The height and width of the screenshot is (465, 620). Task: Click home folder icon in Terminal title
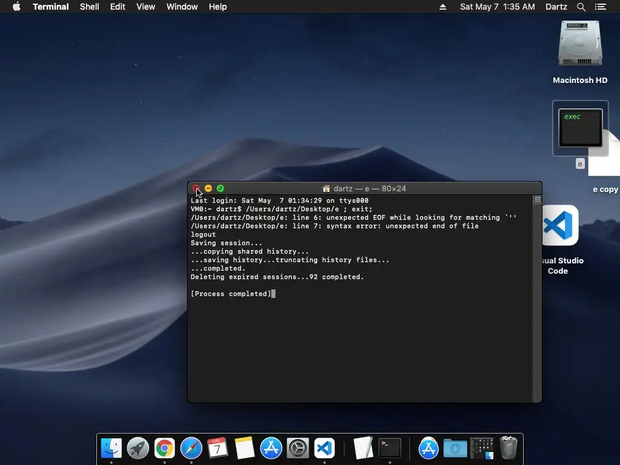326,189
